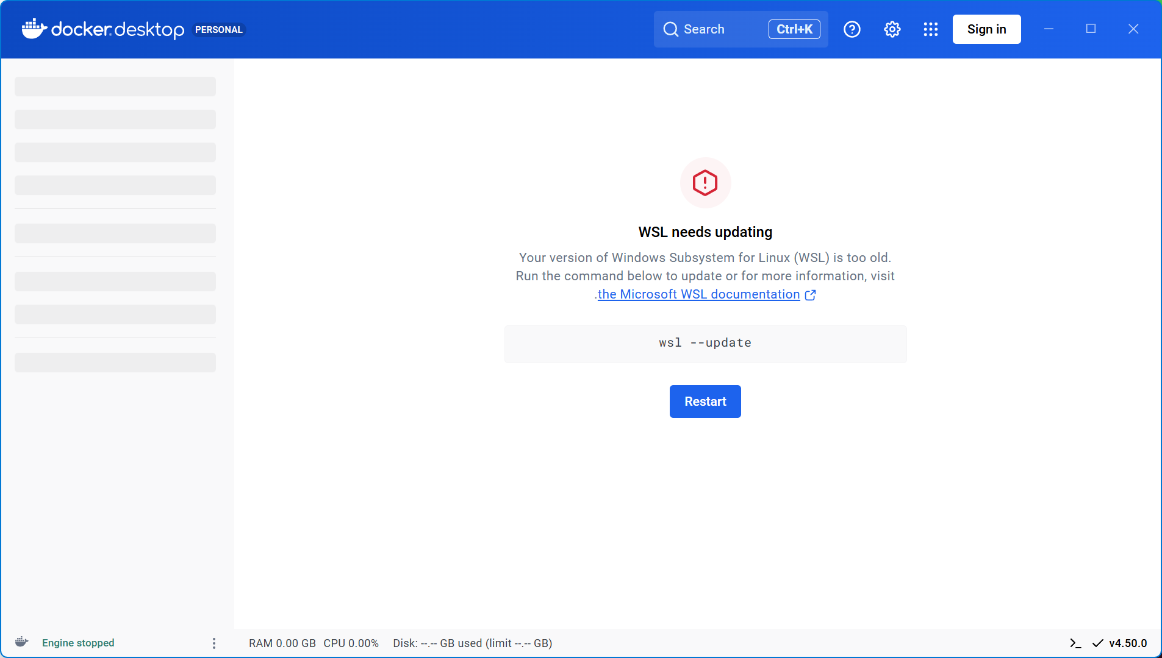Screen dimensions: 1162x658
Task: Open the help question mark icon
Action: (x=852, y=29)
